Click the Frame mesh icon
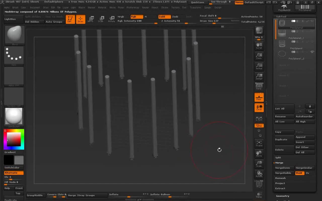Viewport: 322px width, 201px height. click(x=259, y=143)
